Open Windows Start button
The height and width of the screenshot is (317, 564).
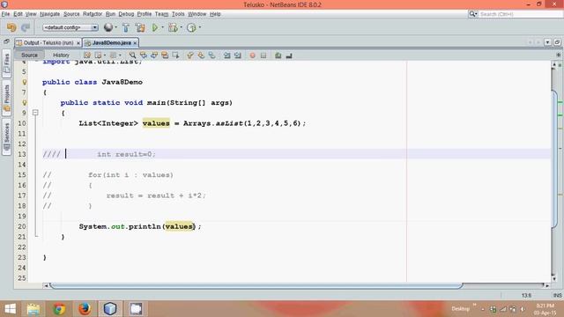click(x=11, y=309)
